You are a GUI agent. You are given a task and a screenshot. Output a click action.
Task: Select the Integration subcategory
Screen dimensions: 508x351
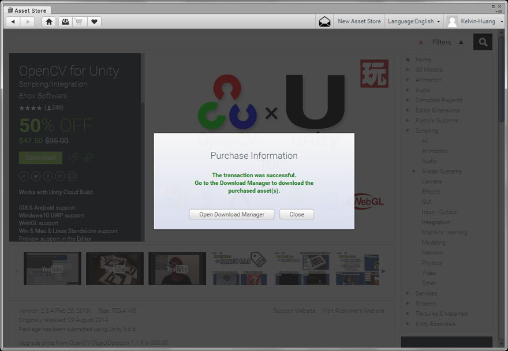click(436, 222)
